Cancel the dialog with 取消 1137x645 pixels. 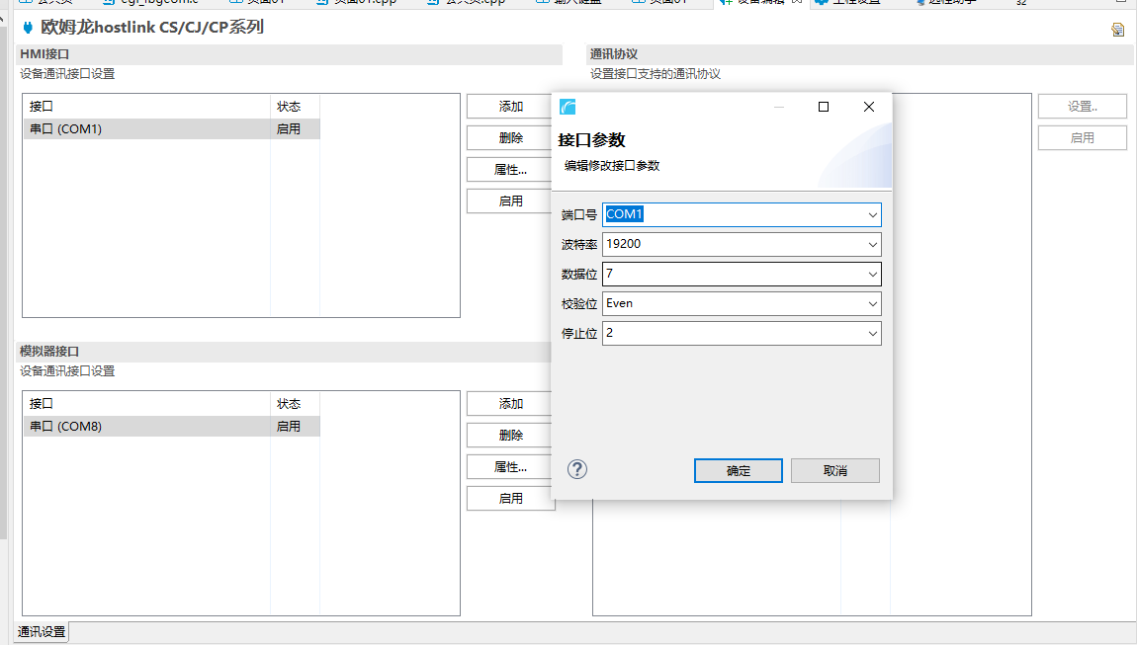(x=835, y=470)
